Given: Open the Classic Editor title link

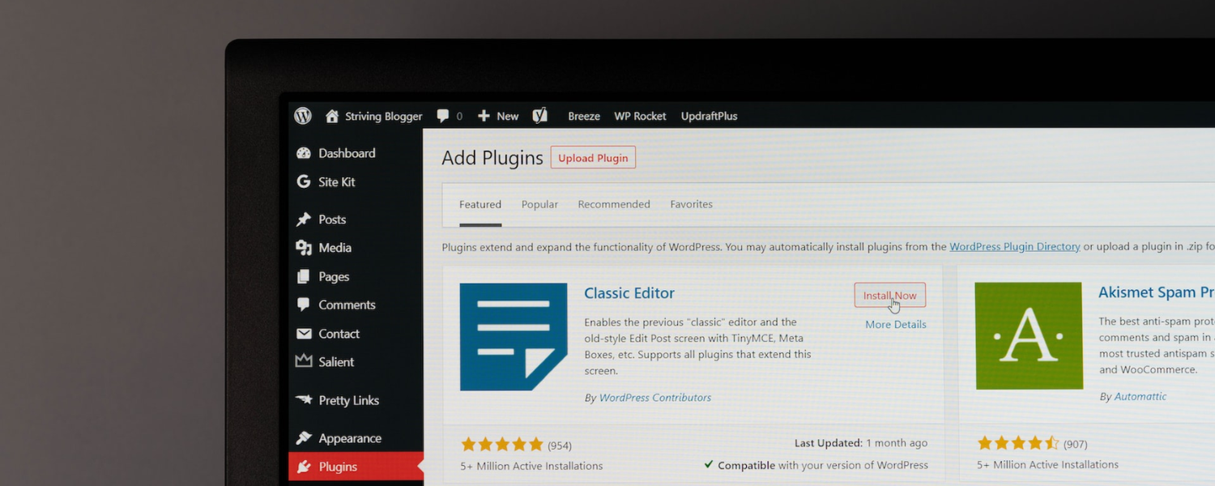Looking at the screenshot, I should click(x=629, y=293).
